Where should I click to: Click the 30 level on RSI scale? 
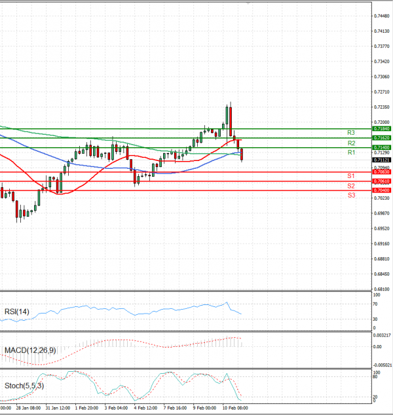point(375,319)
